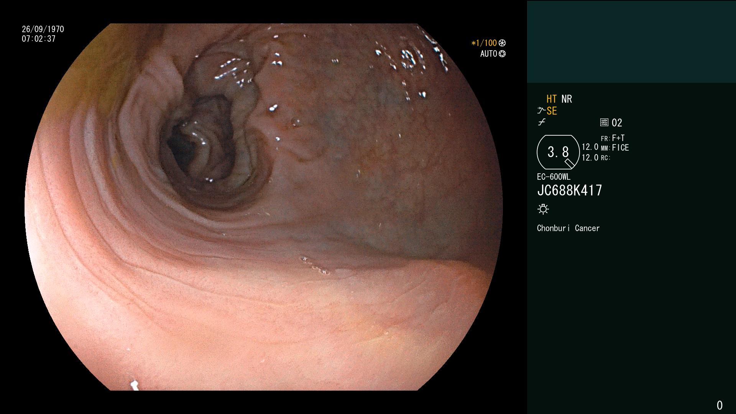Click the 12.0 value on the MM row
Image resolution: width=736 pixels, height=414 pixels.
tap(590, 147)
